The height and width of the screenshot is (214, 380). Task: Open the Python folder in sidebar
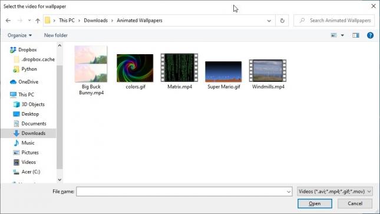[29, 69]
